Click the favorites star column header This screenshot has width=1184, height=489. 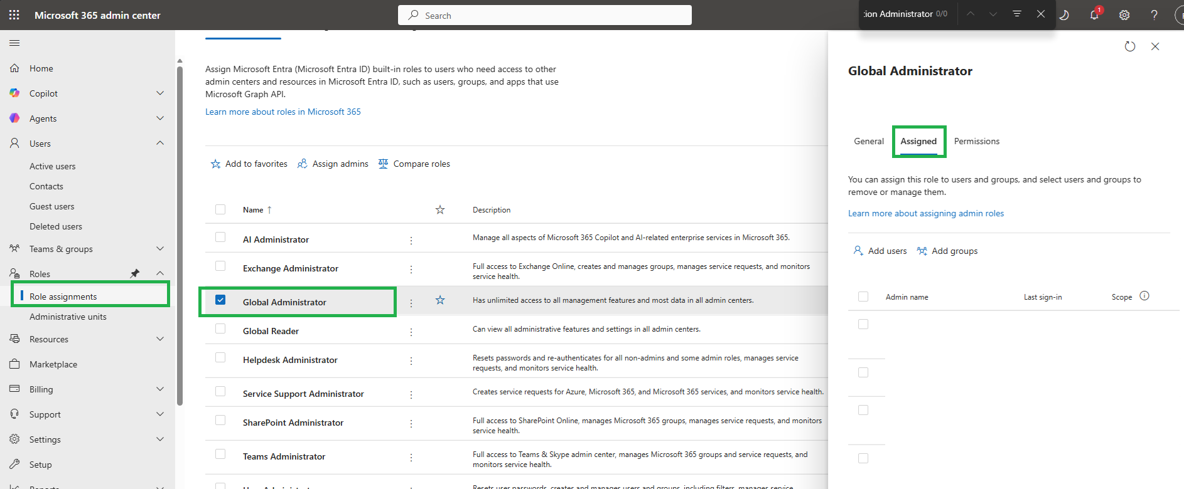pos(440,209)
